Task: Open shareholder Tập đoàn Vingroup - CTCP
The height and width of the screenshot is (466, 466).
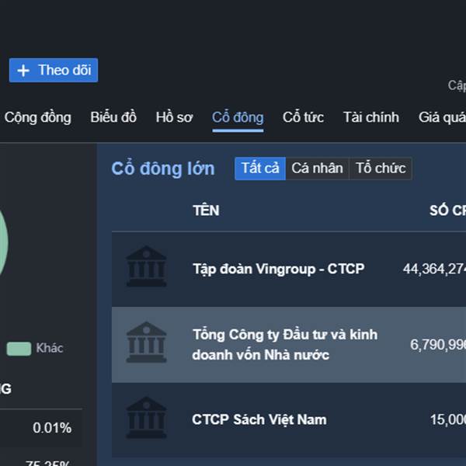Action: click(x=279, y=270)
